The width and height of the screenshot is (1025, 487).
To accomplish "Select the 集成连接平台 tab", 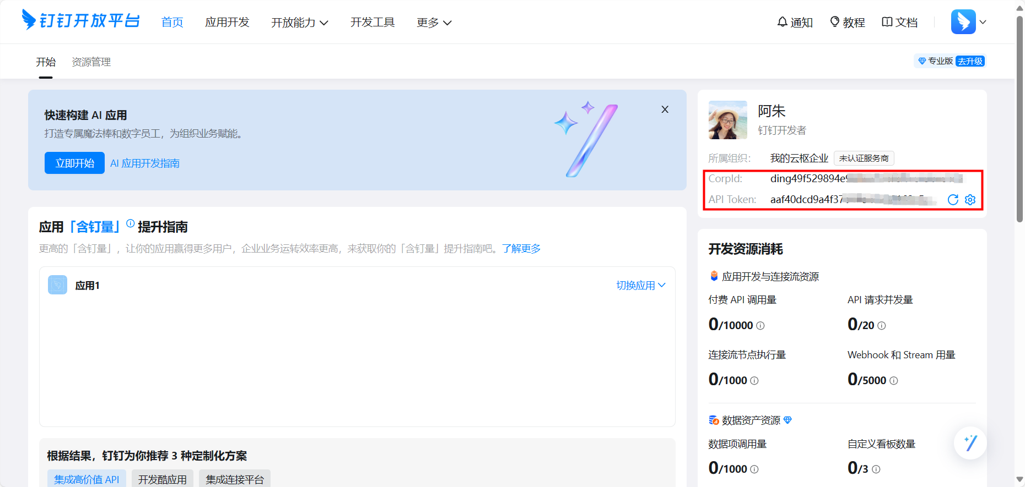I will click(235, 479).
